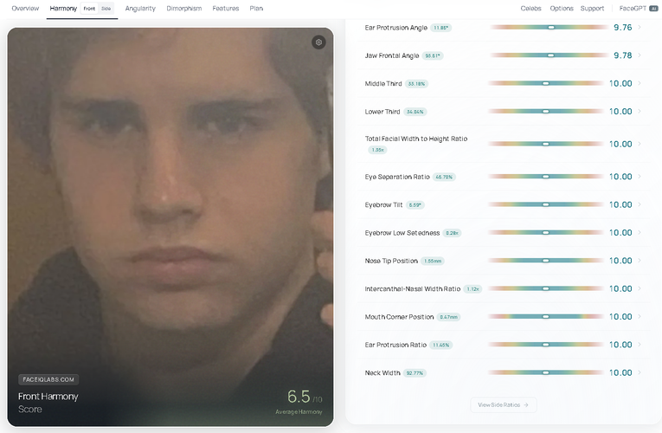662x433 pixels.
Task: Go to the Dimorphism tab
Action: coord(184,9)
